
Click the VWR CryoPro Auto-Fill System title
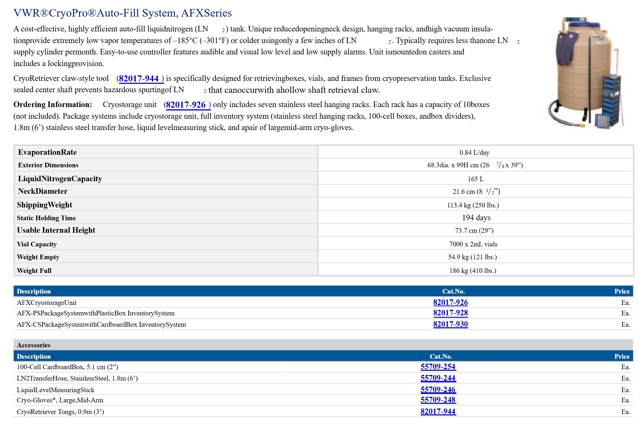point(123,13)
